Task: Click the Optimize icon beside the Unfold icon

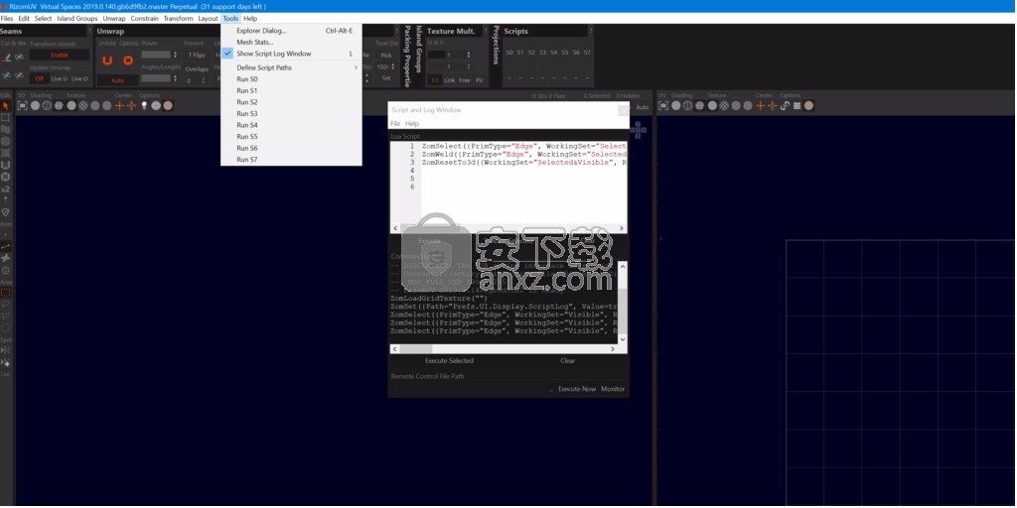Action: tap(128, 61)
